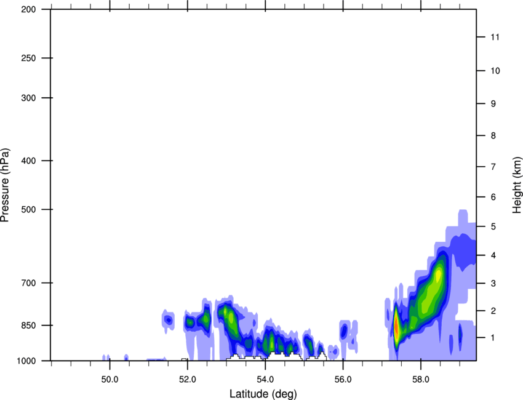Click the 400 pressure tick label
This screenshot has width=523, height=400.
click(31, 161)
